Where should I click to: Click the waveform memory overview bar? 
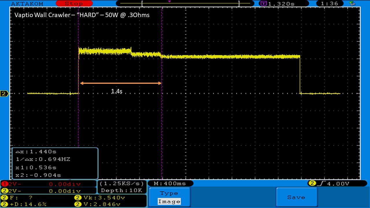(x=190, y=3)
